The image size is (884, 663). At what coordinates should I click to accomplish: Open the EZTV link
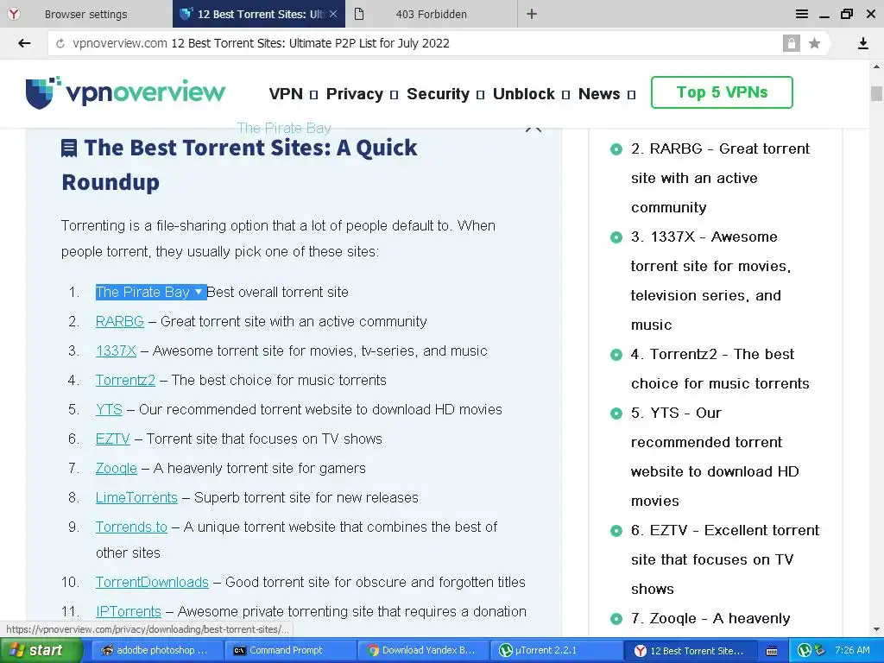tap(113, 439)
